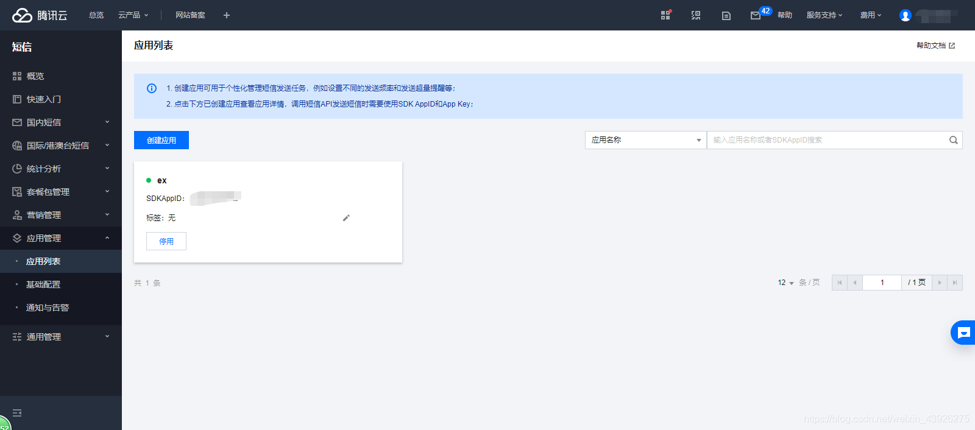Viewport: 975px width, 430px height.
Task: Click the QR scan icon in top bar
Action: [x=696, y=15]
